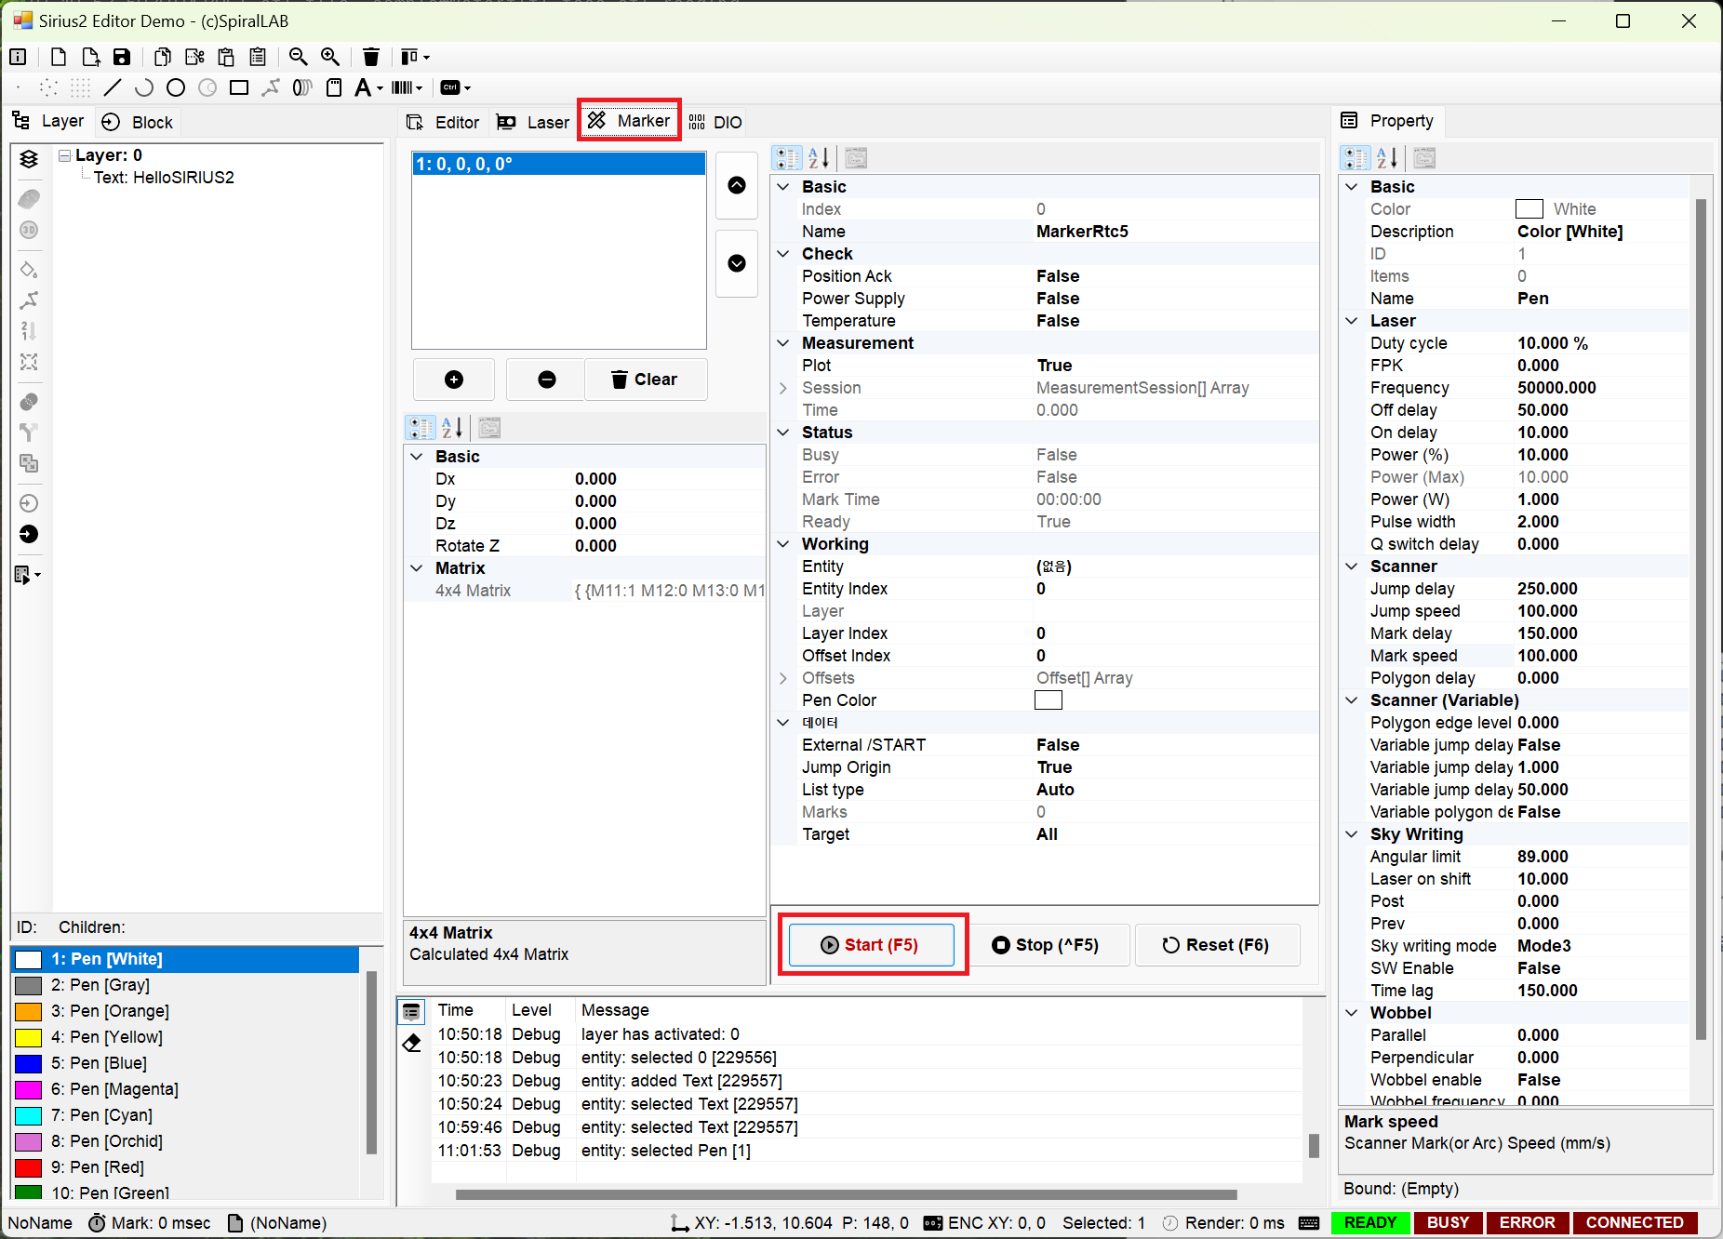The width and height of the screenshot is (1723, 1239).
Task: Select the Arc drawing tool
Action: coord(144,87)
